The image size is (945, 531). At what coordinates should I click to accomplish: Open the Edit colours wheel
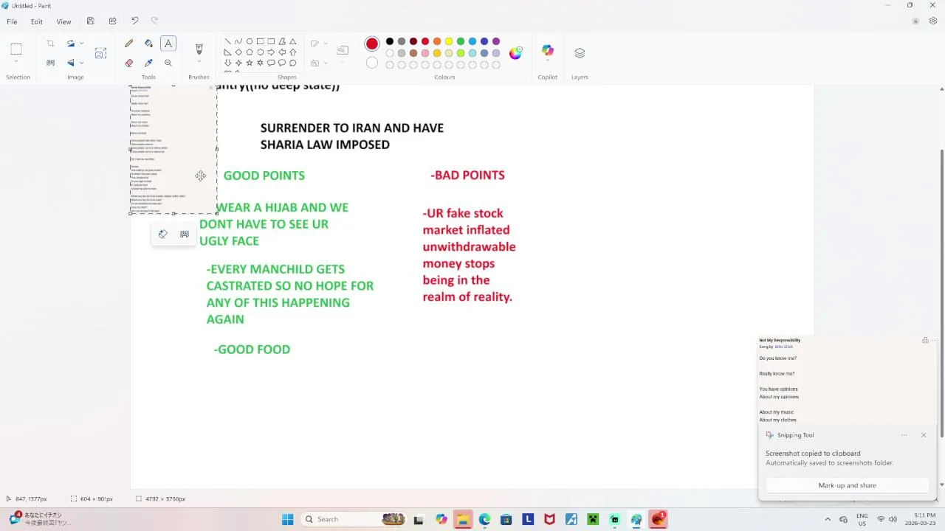[515, 52]
